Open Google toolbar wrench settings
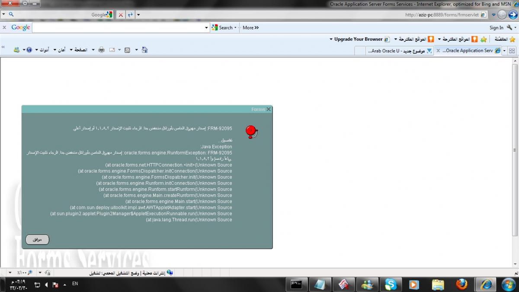Image resolution: width=519 pixels, height=292 pixels. [509, 28]
